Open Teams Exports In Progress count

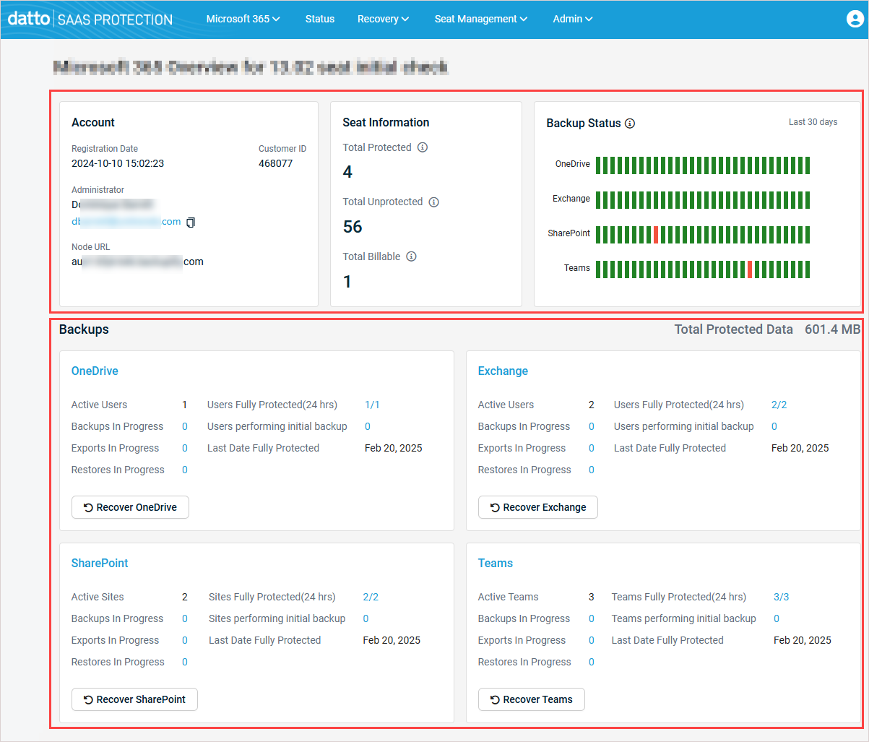[x=592, y=640]
